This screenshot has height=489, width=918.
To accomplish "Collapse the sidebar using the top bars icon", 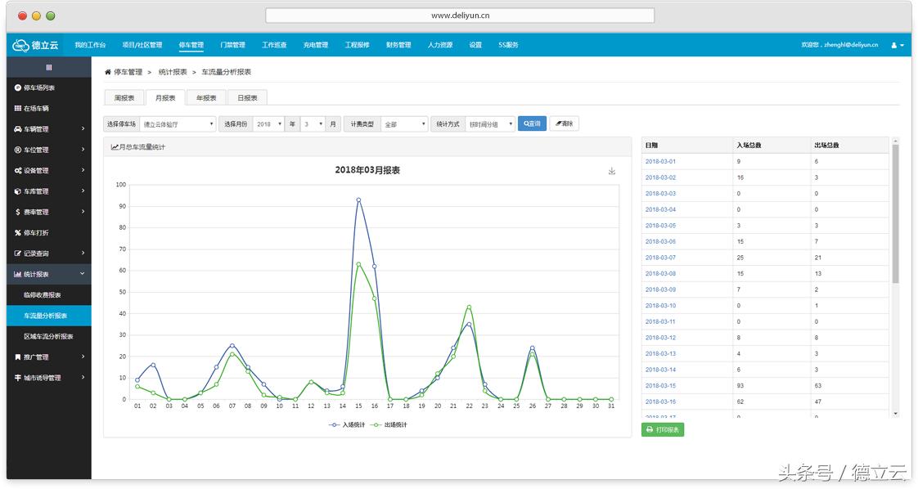I will pyautogui.click(x=49, y=67).
